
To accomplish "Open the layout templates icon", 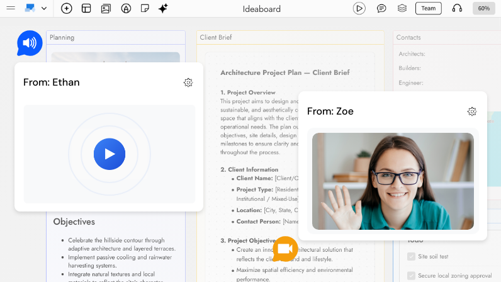I will coord(86,8).
